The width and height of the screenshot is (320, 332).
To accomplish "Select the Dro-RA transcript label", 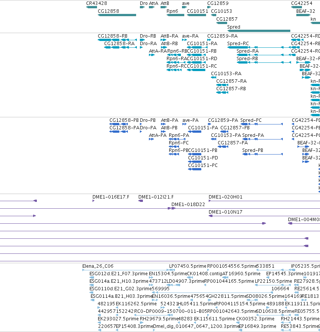I will coord(148,43).
